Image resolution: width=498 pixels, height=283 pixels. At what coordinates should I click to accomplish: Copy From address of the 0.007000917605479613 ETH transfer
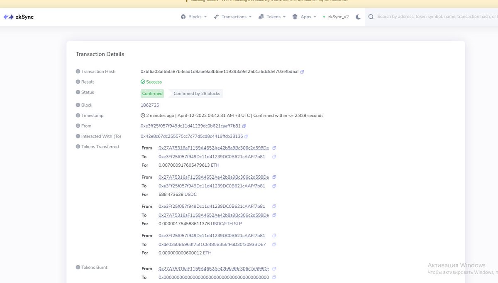(x=274, y=148)
